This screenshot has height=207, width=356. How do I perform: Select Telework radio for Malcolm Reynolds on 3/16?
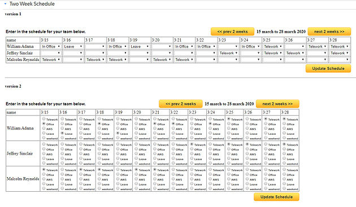(62, 170)
